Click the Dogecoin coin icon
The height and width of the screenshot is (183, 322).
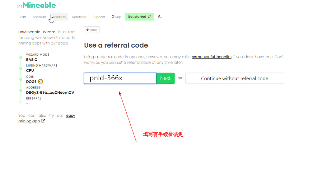(40, 82)
